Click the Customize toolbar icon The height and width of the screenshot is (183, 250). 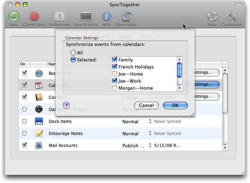(x=232, y=16)
